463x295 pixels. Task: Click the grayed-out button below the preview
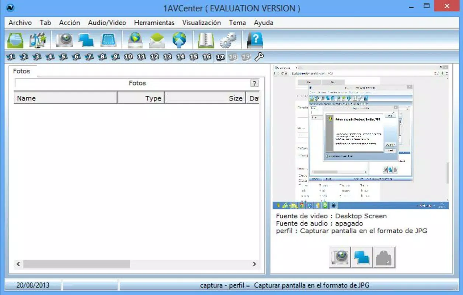coord(384,257)
